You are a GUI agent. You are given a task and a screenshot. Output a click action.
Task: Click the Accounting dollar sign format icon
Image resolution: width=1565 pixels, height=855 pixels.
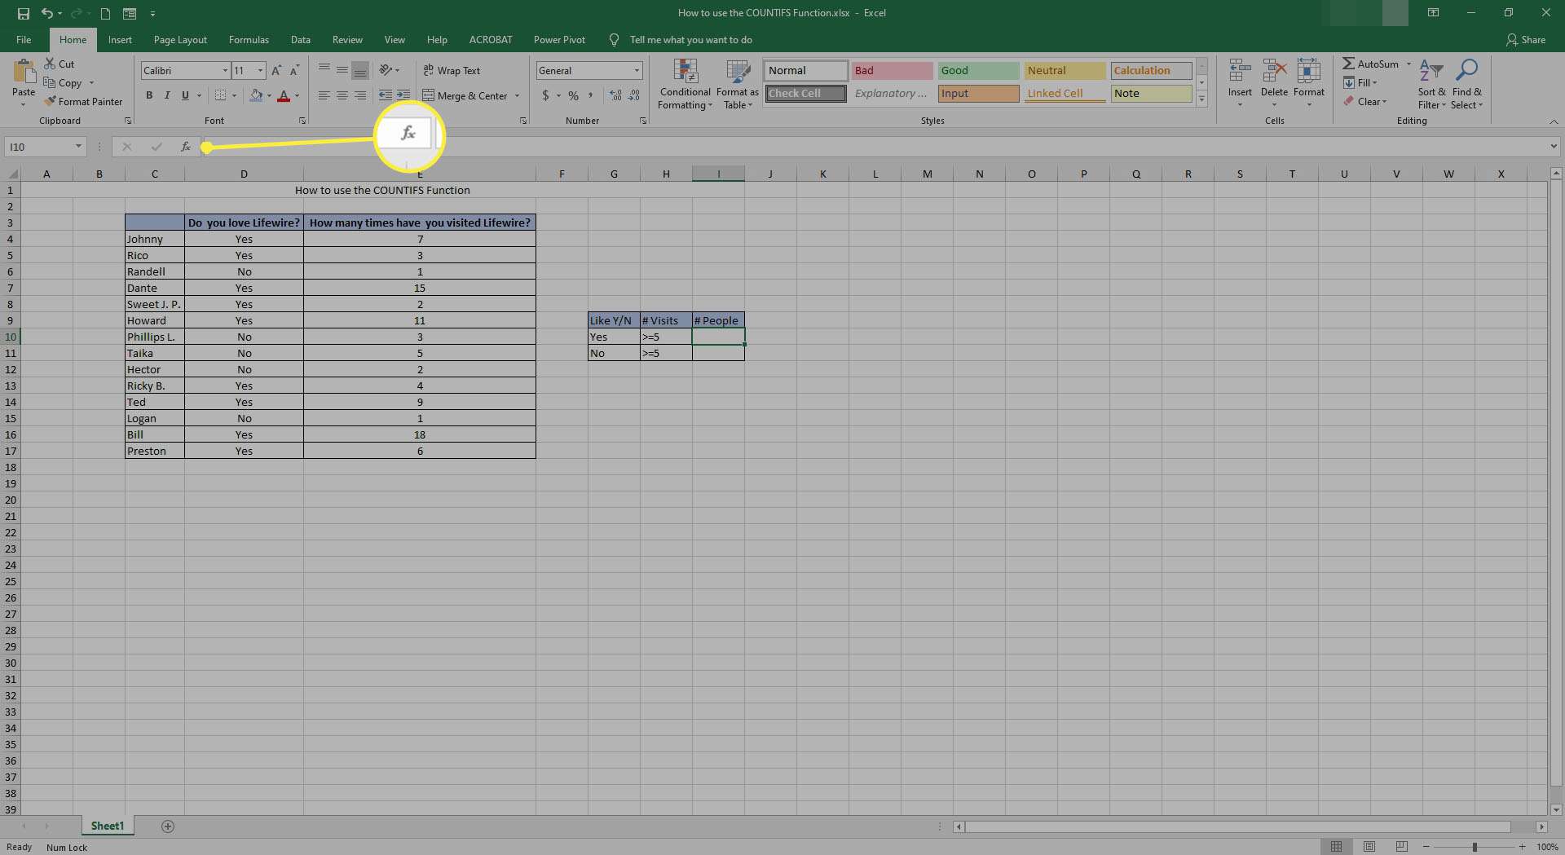545,95
